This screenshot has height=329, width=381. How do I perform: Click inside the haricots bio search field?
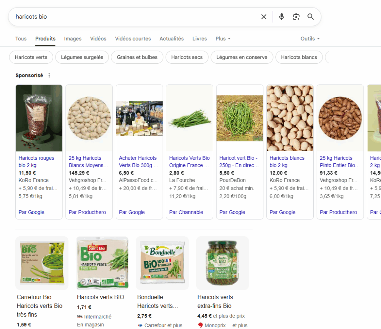pos(134,17)
